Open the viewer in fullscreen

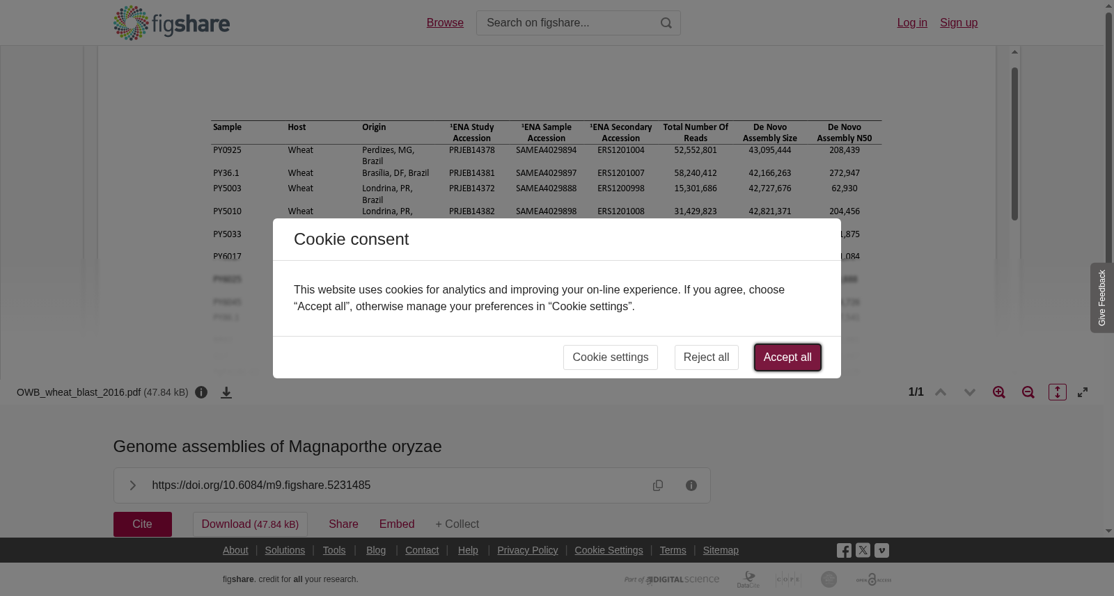(x=1083, y=392)
